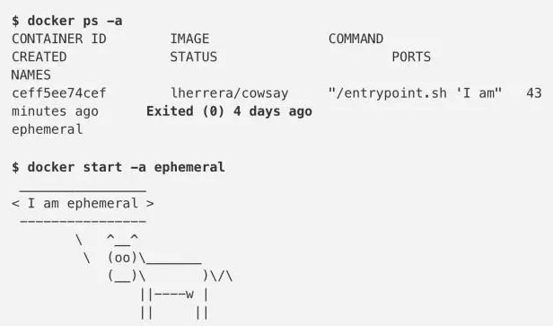Click the 'Exited (0) 4 days ago' status
Screen dimensions: 553x326
point(229,111)
